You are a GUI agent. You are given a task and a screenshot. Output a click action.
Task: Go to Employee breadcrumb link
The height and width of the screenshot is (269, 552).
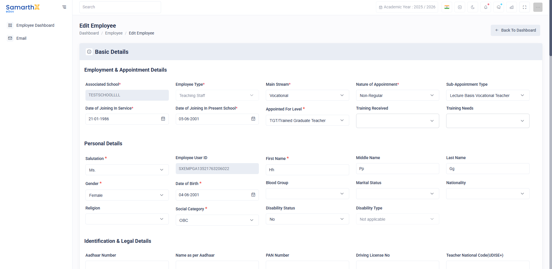114,33
